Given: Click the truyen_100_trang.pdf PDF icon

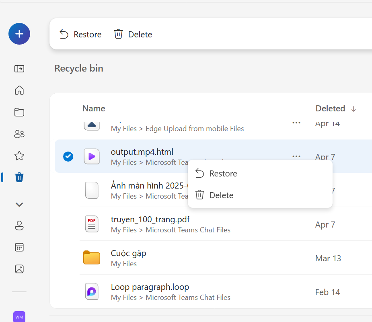Looking at the screenshot, I should pos(92,224).
